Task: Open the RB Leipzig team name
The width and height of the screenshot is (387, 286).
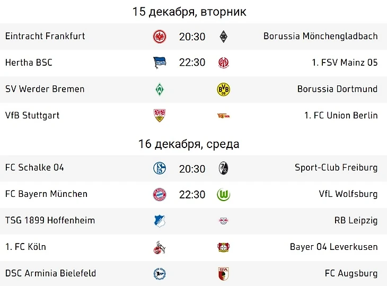Action: [x=356, y=221]
